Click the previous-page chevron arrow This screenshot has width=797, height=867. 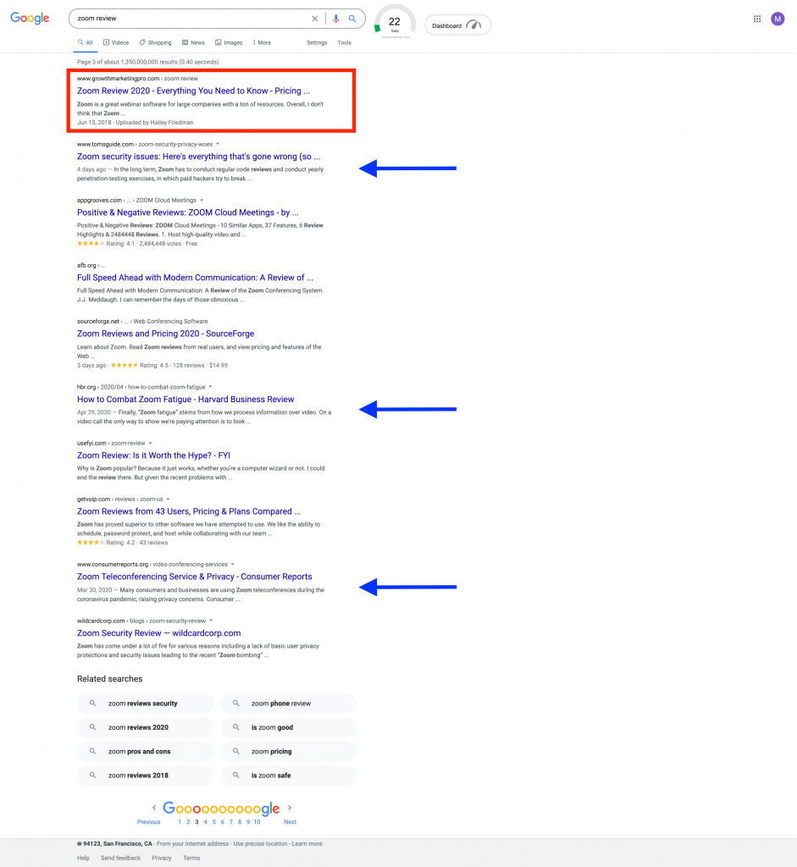tap(154, 808)
